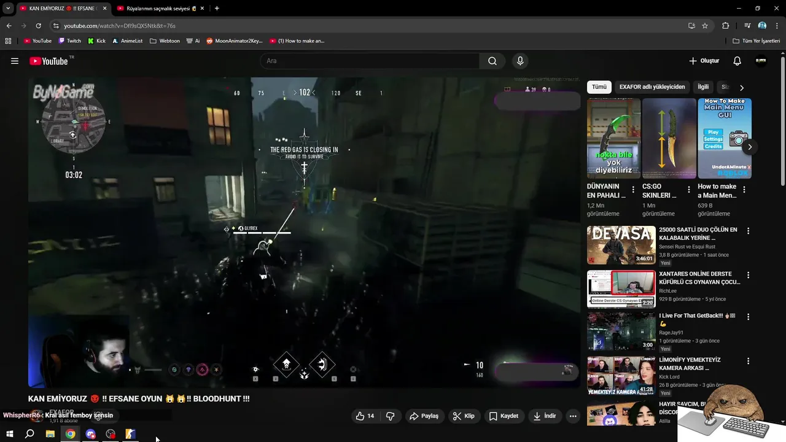Open Windows Start menu

click(10, 434)
